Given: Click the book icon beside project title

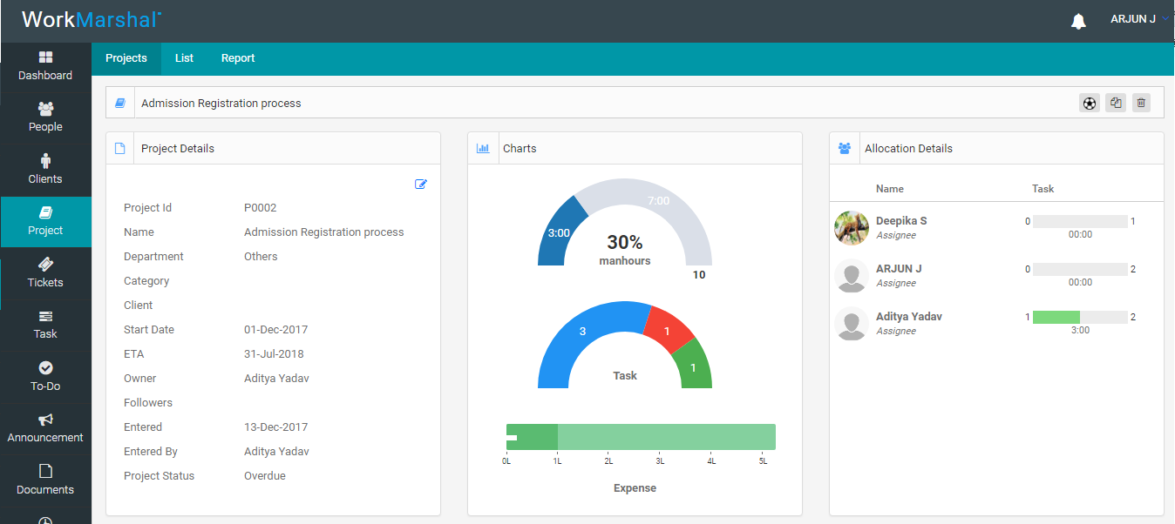Looking at the screenshot, I should click(120, 103).
